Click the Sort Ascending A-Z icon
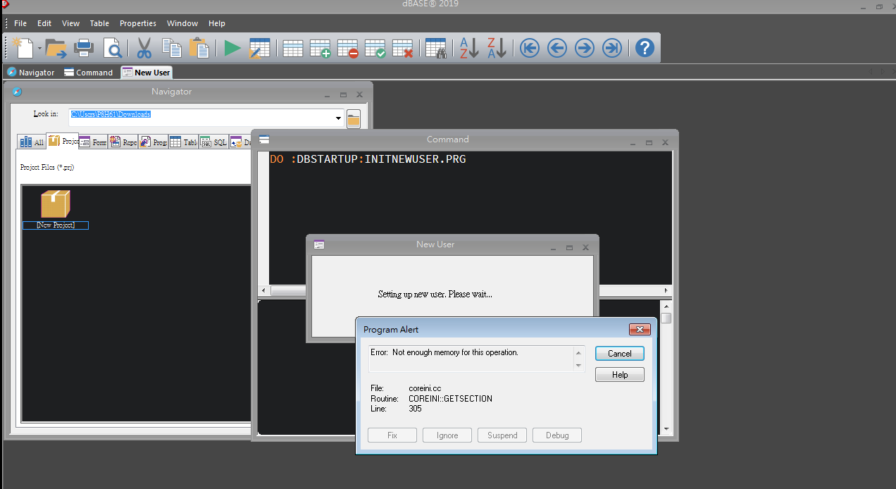Image resolution: width=896 pixels, height=489 pixels. (469, 48)
